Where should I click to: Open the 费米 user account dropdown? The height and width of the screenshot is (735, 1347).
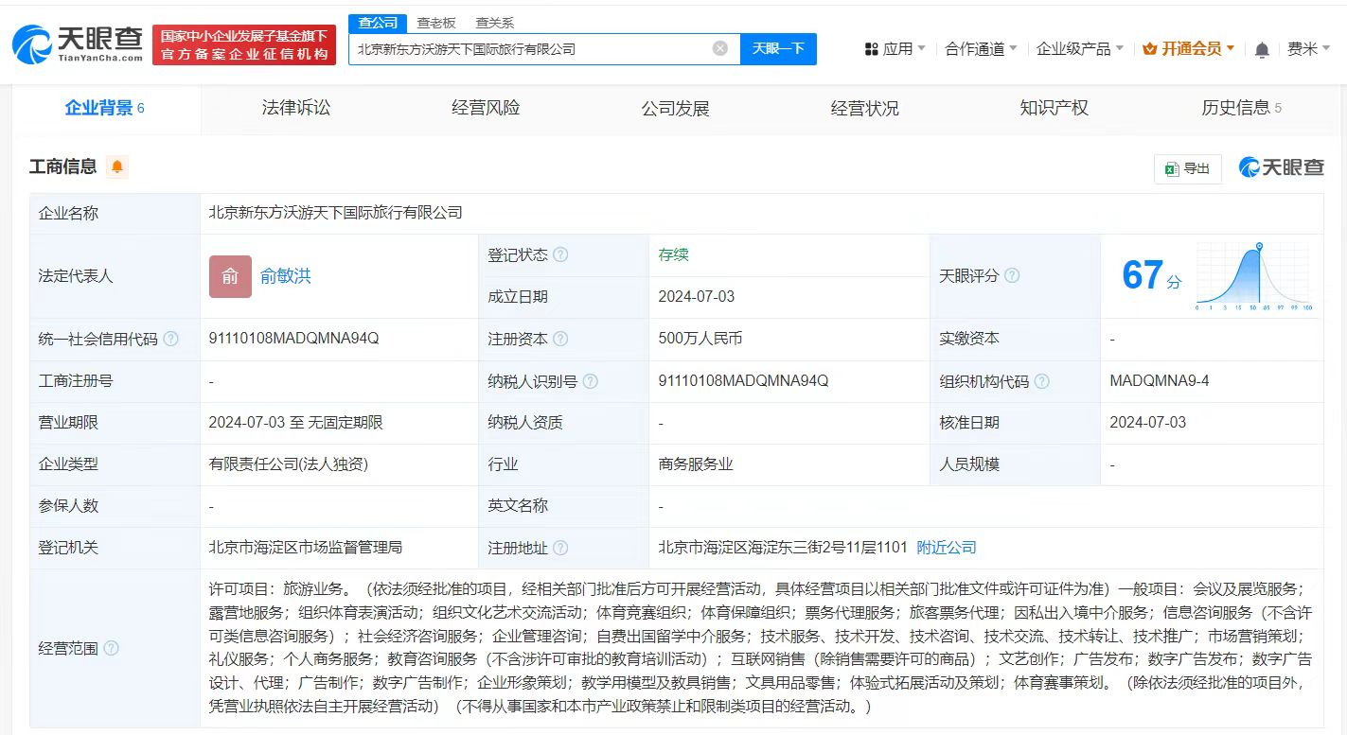pyautogui.click(x=1309, y=49)
